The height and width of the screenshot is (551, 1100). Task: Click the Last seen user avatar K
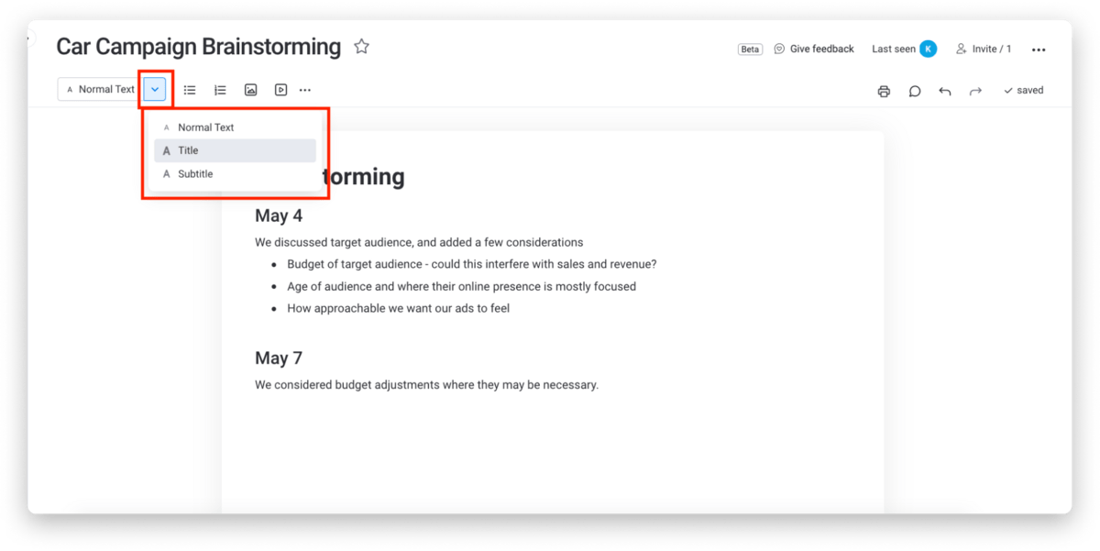928,50
